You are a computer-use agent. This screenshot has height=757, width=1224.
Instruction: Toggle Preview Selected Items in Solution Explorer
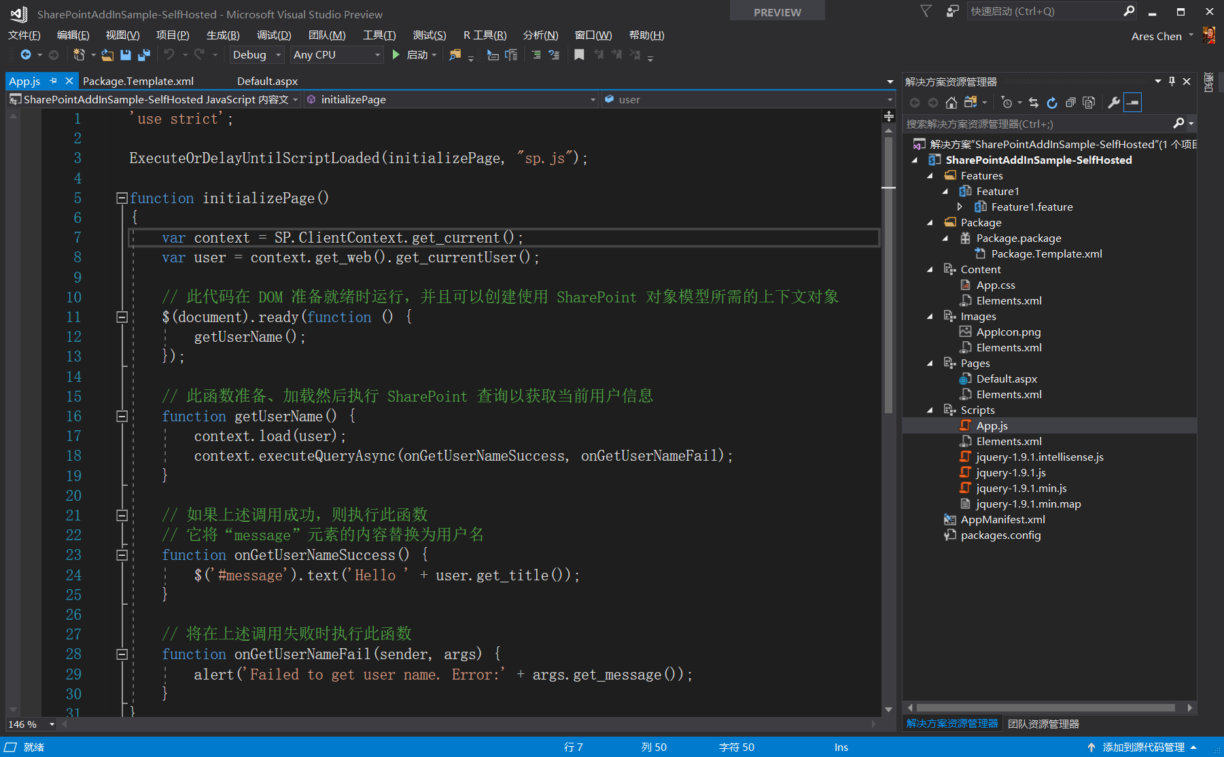click(1133, 102)
